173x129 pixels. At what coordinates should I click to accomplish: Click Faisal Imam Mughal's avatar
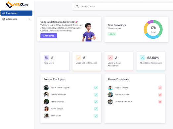46,88
